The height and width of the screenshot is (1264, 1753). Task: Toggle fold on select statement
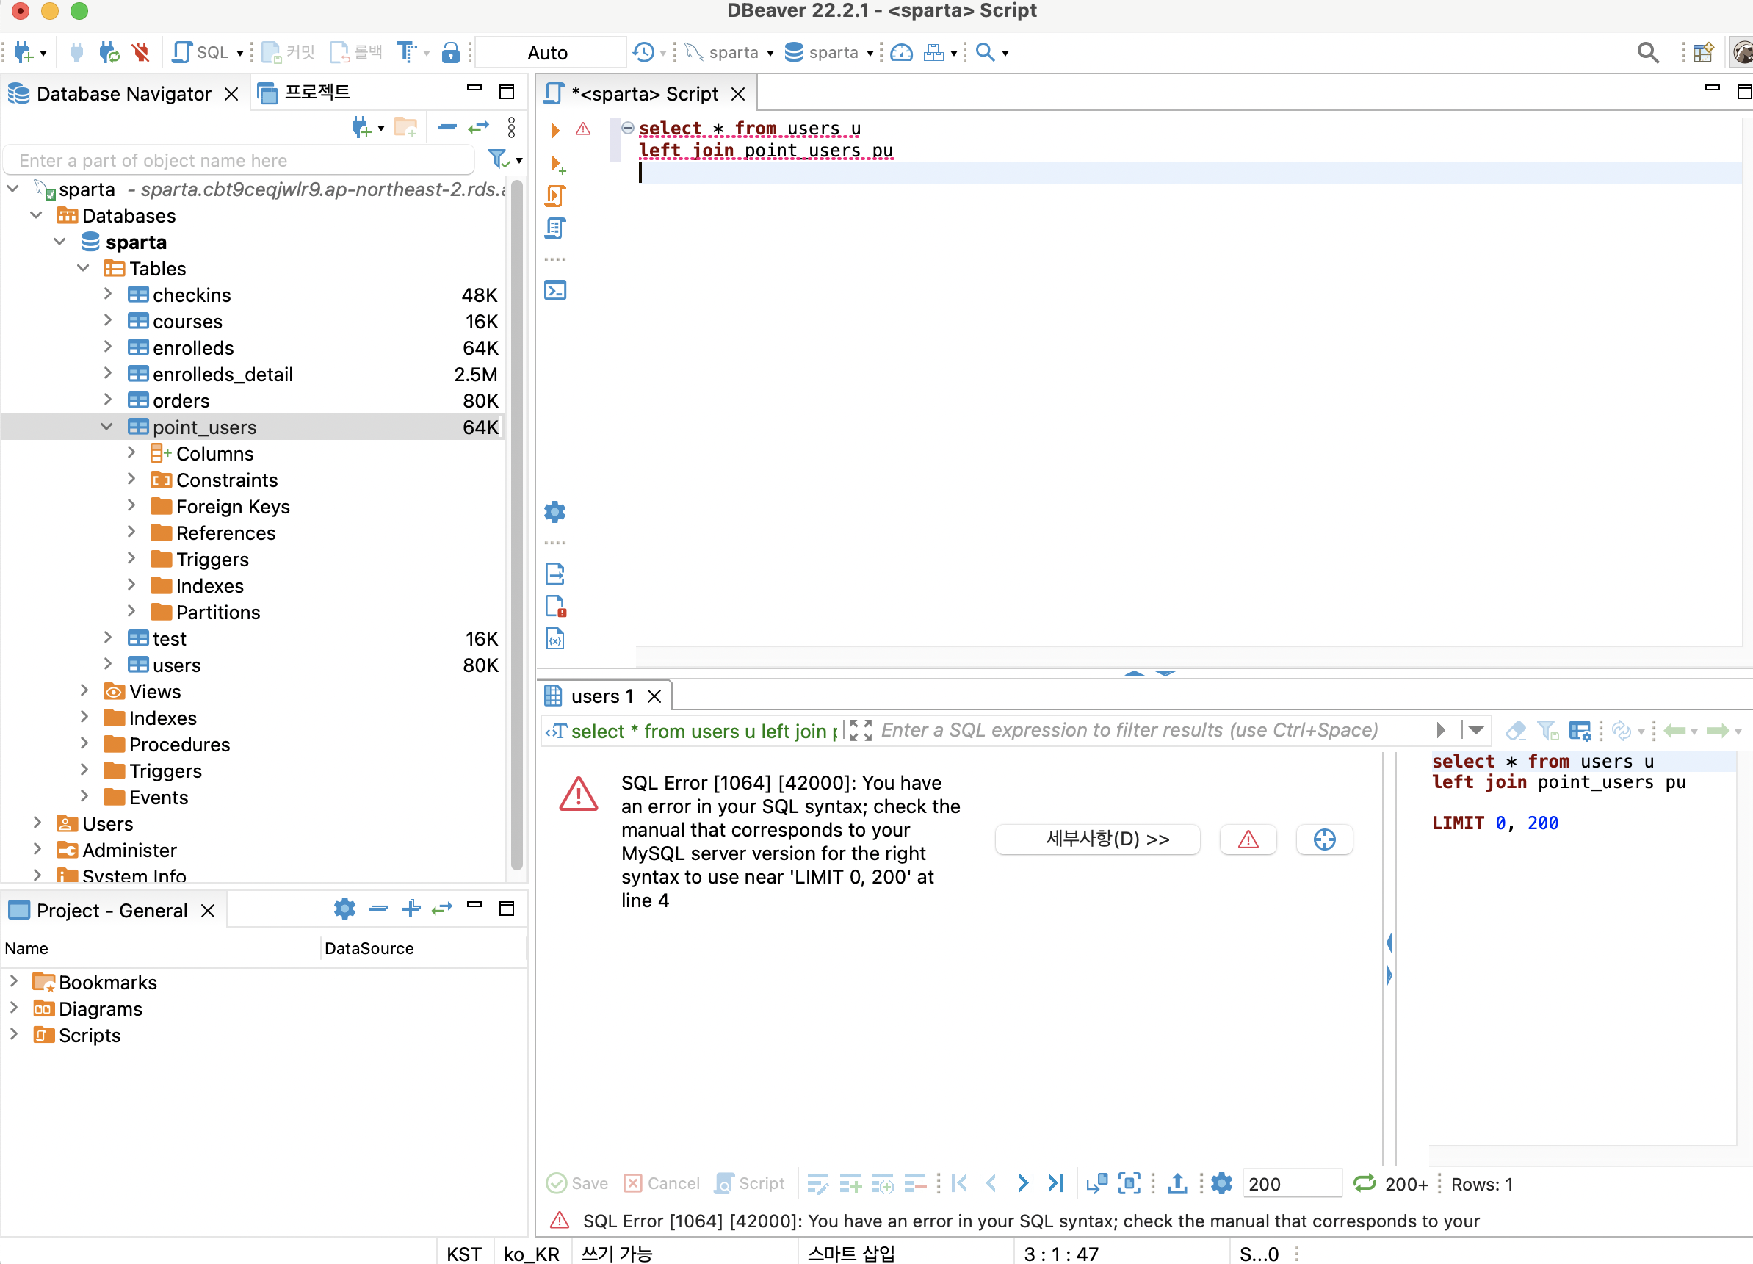pyautogui.click(x=628, y=128)
